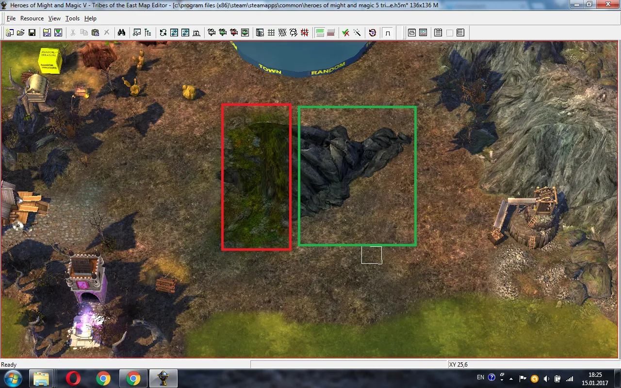This screenshot has width=621, height=388.
Task: Open the volume control in the tray
Action: coord(546,378)
